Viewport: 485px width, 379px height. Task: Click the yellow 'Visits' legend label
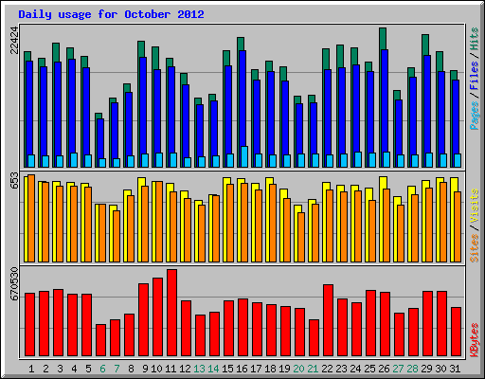click(475, 207)
